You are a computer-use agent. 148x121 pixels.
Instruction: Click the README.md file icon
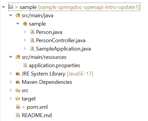pyautogui.click(x=18, y=115)
